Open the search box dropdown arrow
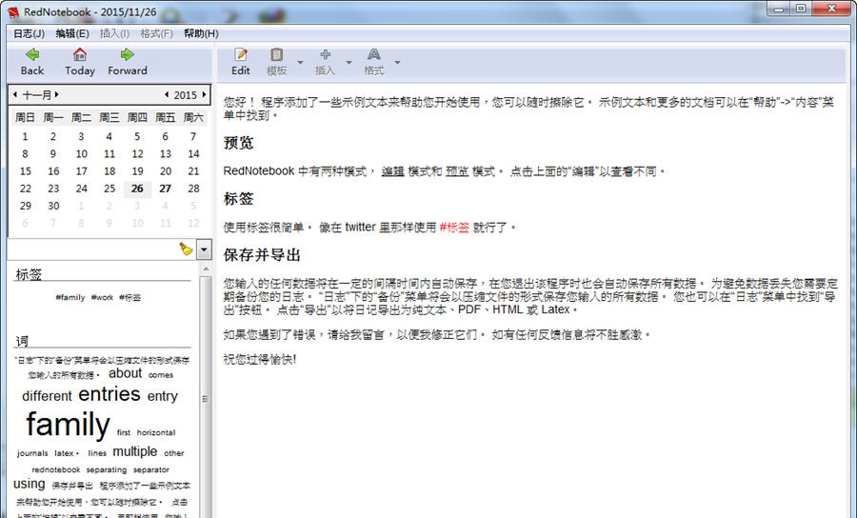Image resolution: width=857 pixels, height=518 pixels. tap(204, 249)
